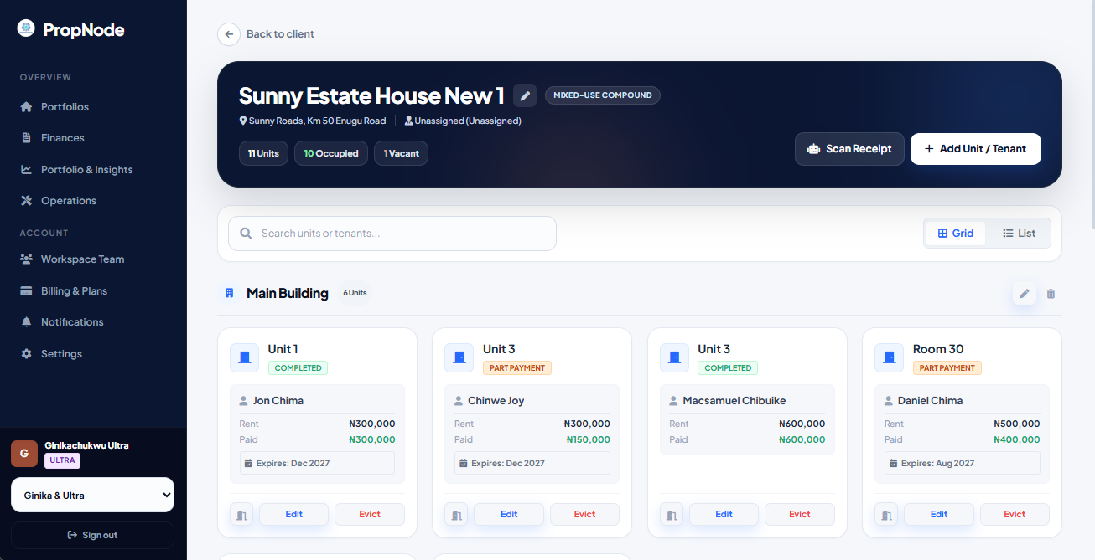1095x560 pixels.
Task: Click the search units or tenants field
Action: click(392, 234)
